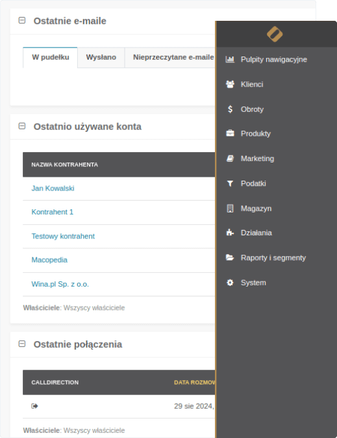Click the NAZWA KONTRAHENTA column header
Image resolution: width=337 pixels, height=438 pixels.
pyautogui.click(x=64, y=164)
